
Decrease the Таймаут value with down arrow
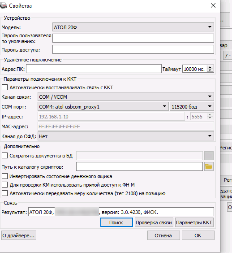tap(210, 71)
